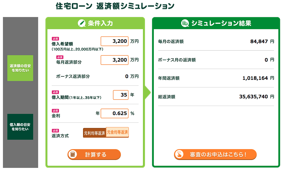Focus the 金利 percentage input field
The width and height of the screenshot is (284, 172).
[x=114, y=113]
